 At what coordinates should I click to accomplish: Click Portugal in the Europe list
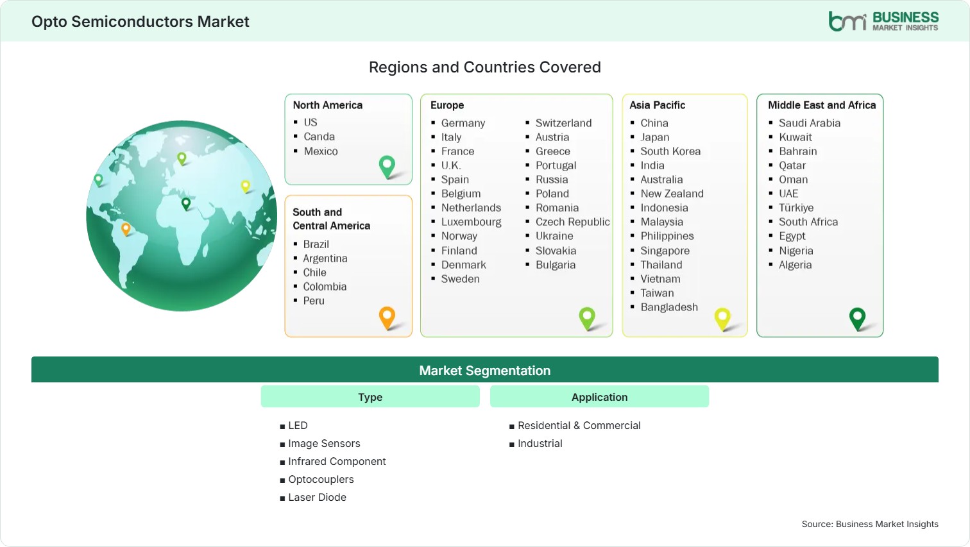(556, 165)
